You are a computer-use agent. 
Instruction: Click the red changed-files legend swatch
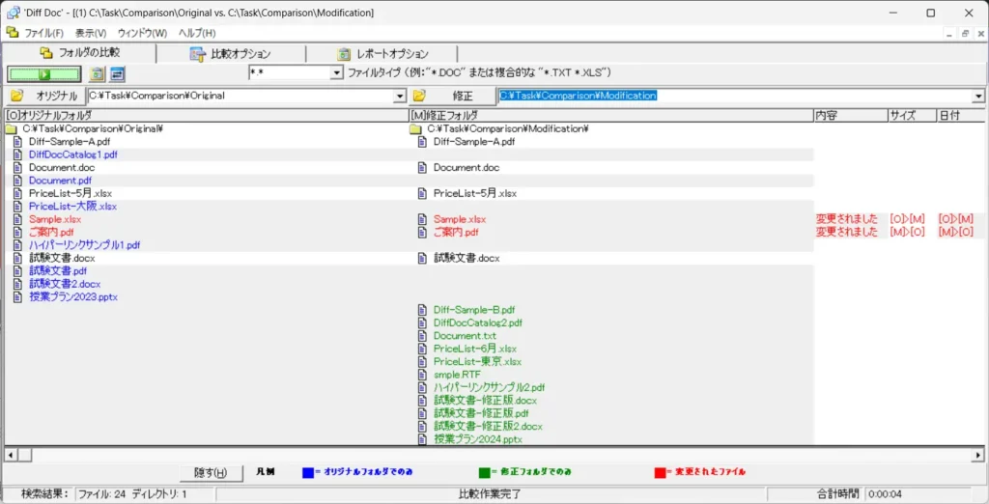(x=660, y=472)
